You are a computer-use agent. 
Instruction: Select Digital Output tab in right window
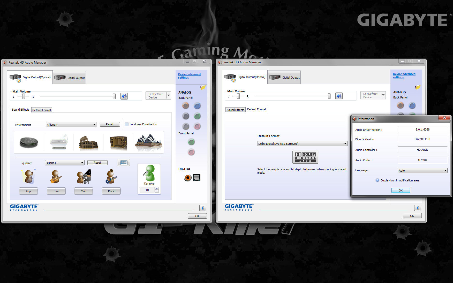284,77
